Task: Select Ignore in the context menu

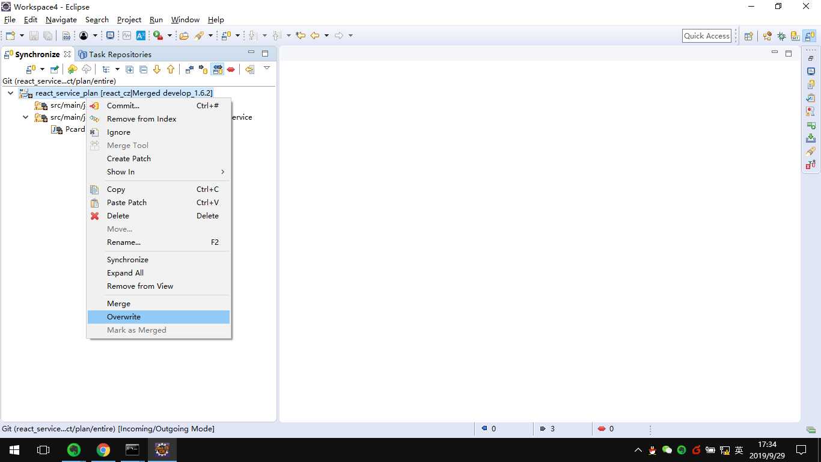Action: coord(159,132)
